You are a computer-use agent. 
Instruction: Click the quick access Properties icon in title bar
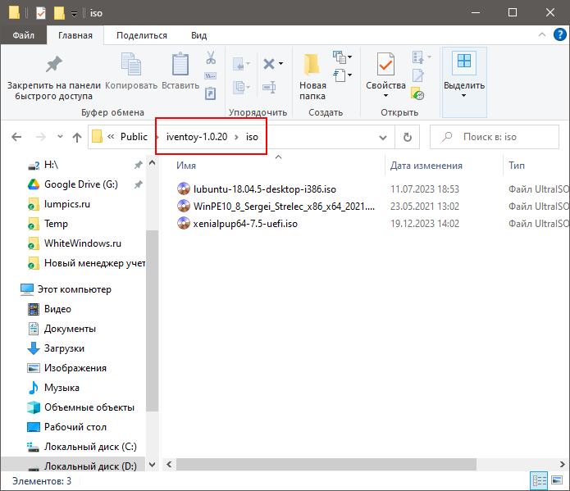41,13
